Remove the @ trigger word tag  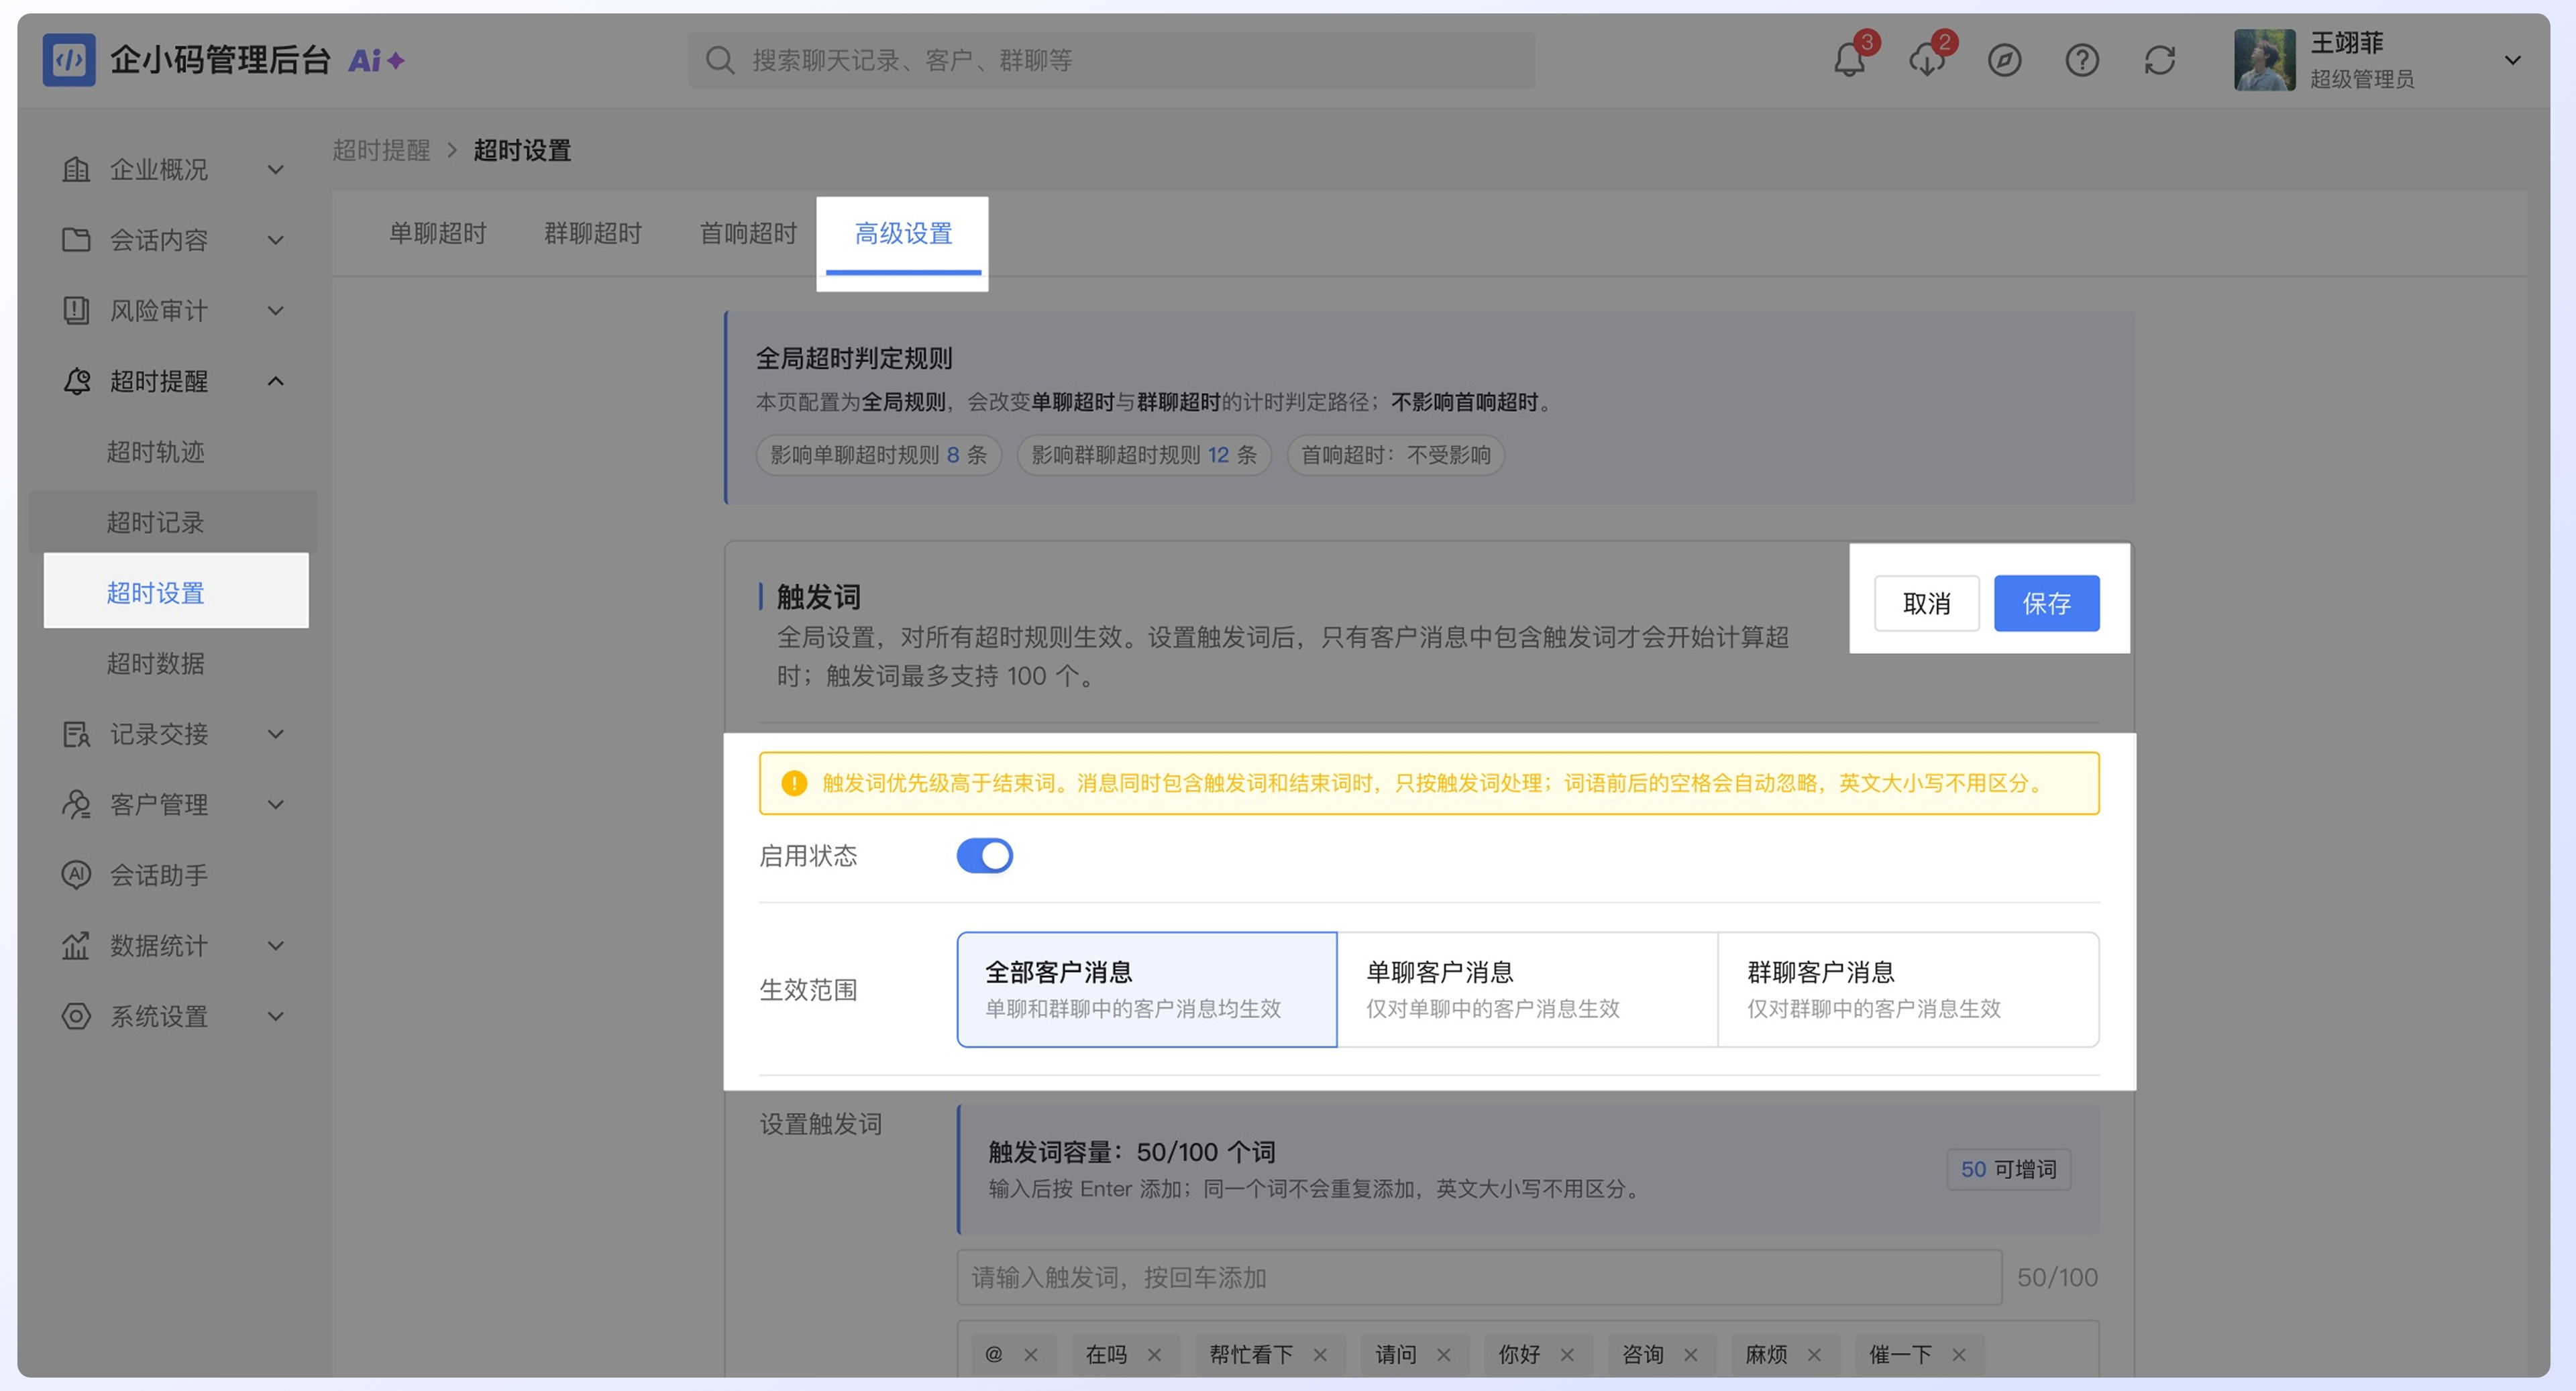(x=1031, y=1355)
